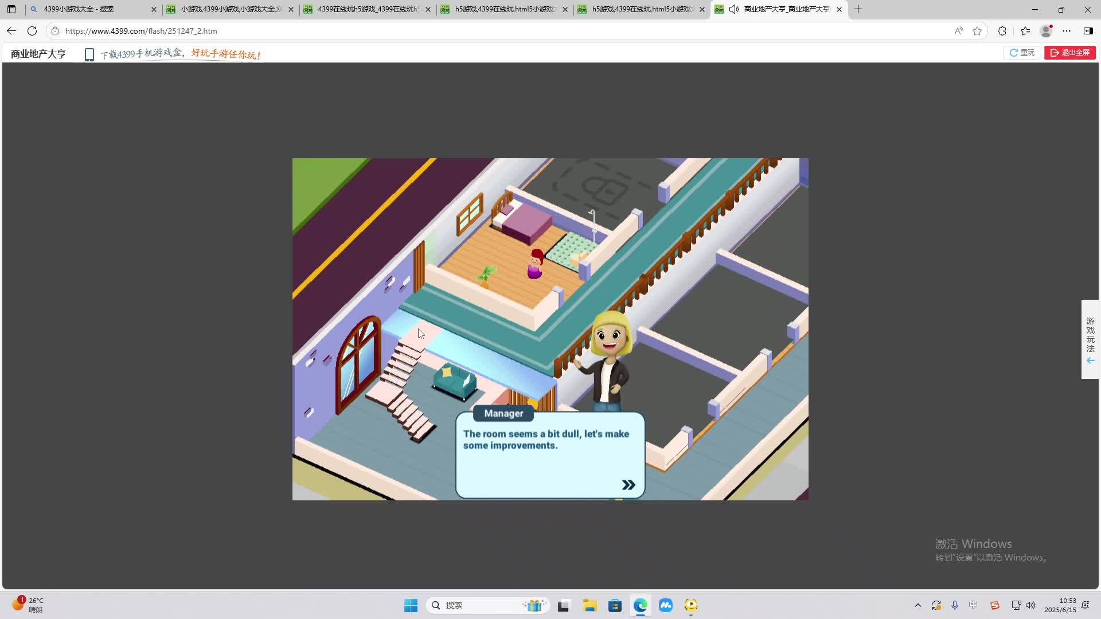This screenshot has width=1101, height=619.
Task: Click the 重玩 replay button
Action: pyautogui.click(x=1022, y=53)
